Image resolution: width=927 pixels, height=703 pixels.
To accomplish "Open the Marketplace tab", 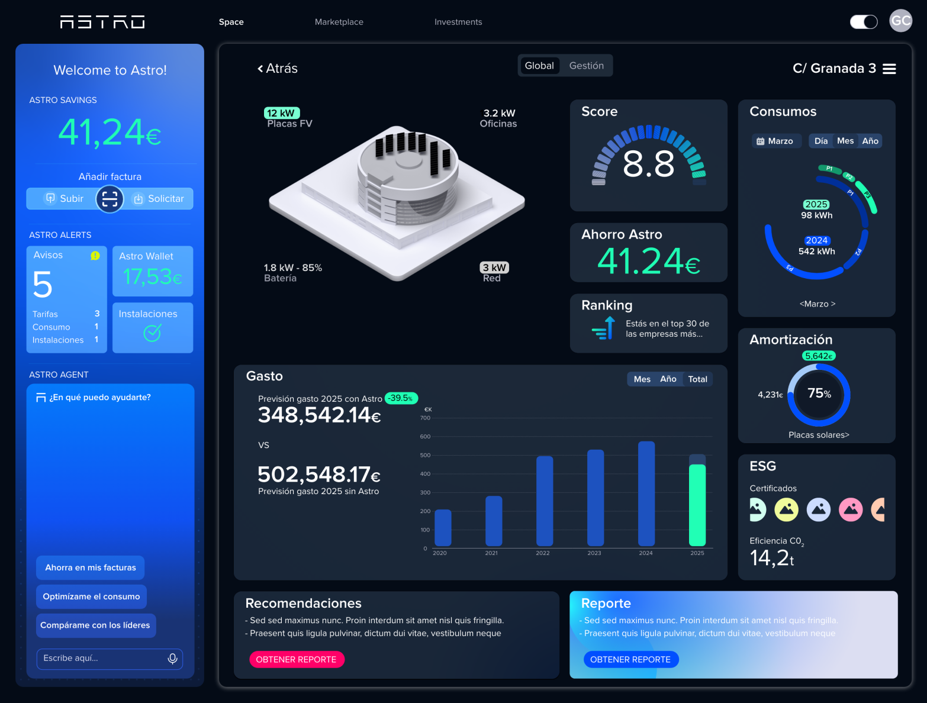I will click(339, 22).
